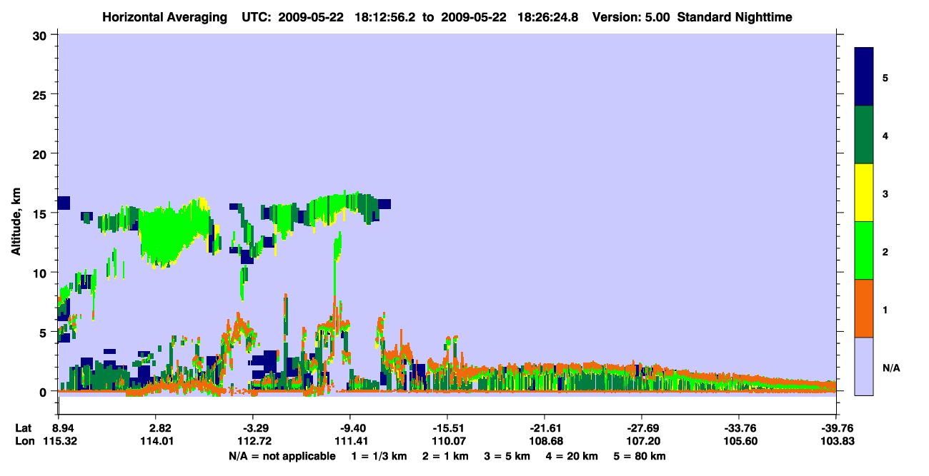The width and height of the screenshot is (929, 476).
Task: Click the start time '18:12:56.2' in title
Action: click(384, 16)
